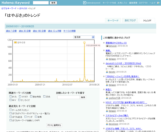Open プラモデル情報 アオシマ blog entry

(x=124, y=129)
